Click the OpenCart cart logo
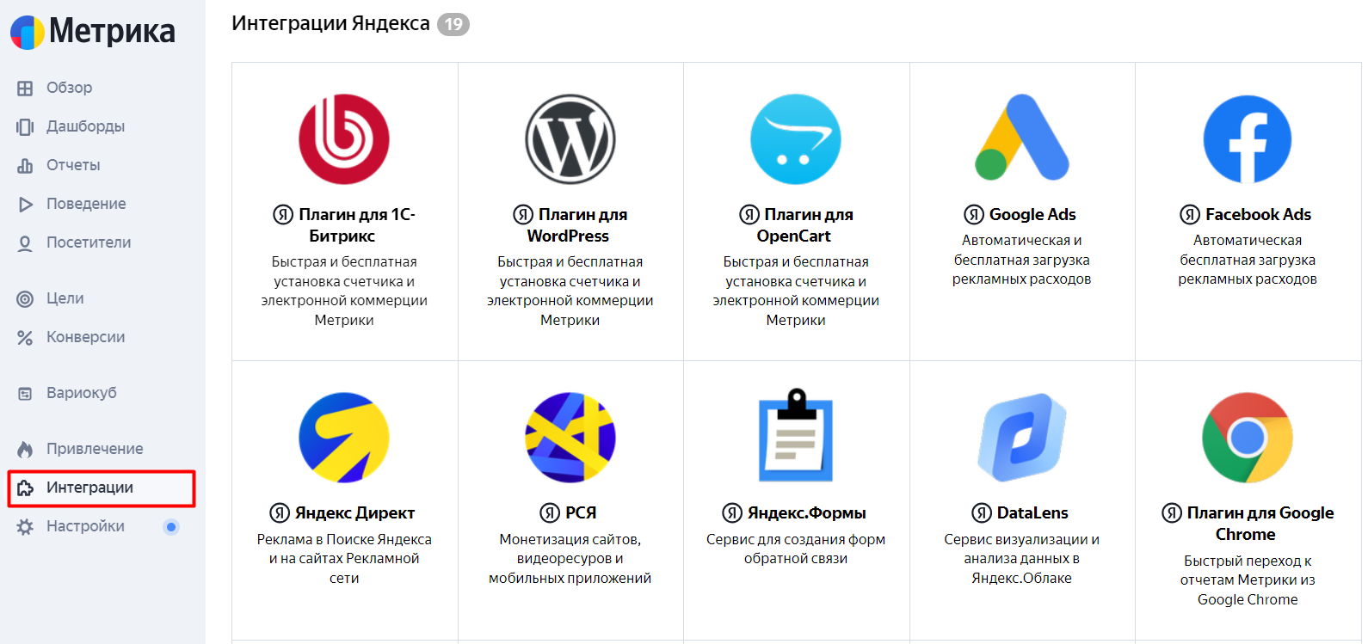The height and width of the screenshot is (644, 1368). coord(796,139)
